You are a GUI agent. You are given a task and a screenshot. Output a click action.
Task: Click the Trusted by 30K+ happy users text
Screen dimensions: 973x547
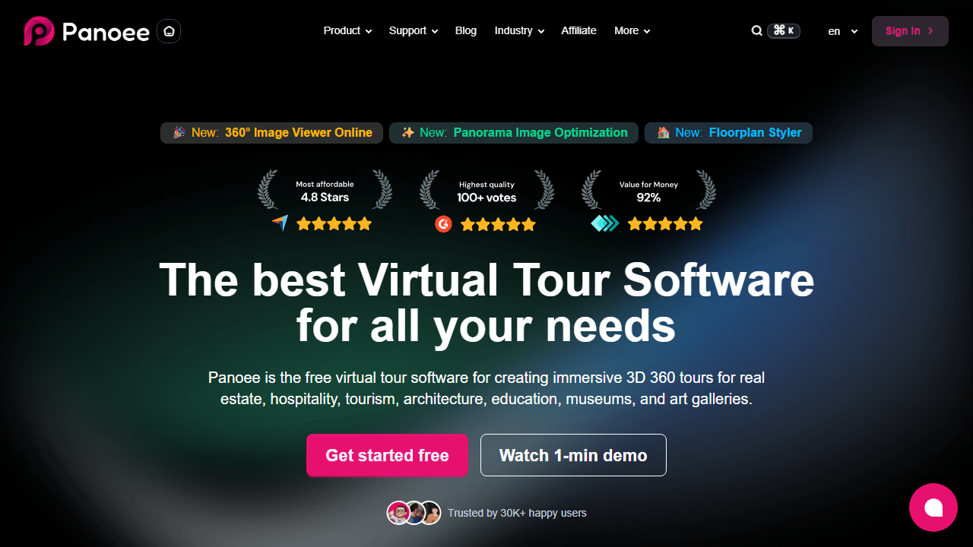[517, 513]
